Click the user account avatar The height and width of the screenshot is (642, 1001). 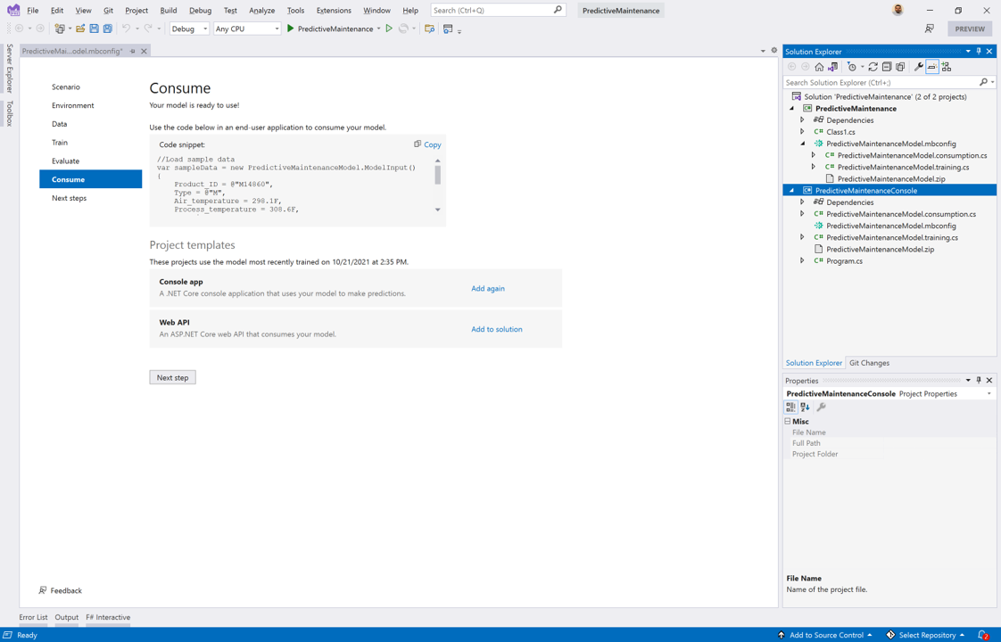(898, 10)
